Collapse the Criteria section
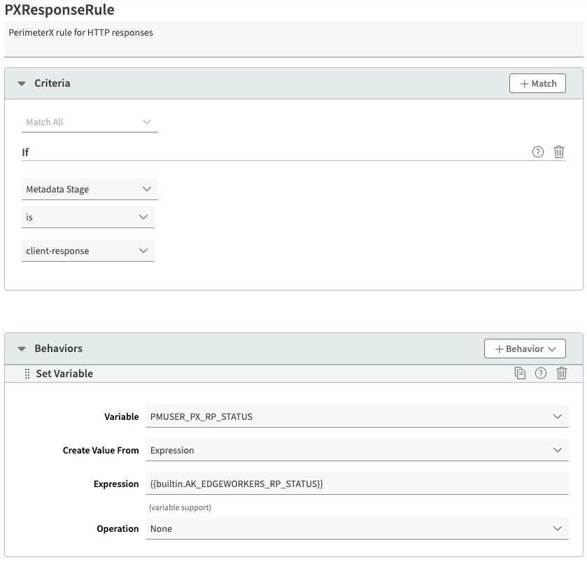 click(22, 83)
